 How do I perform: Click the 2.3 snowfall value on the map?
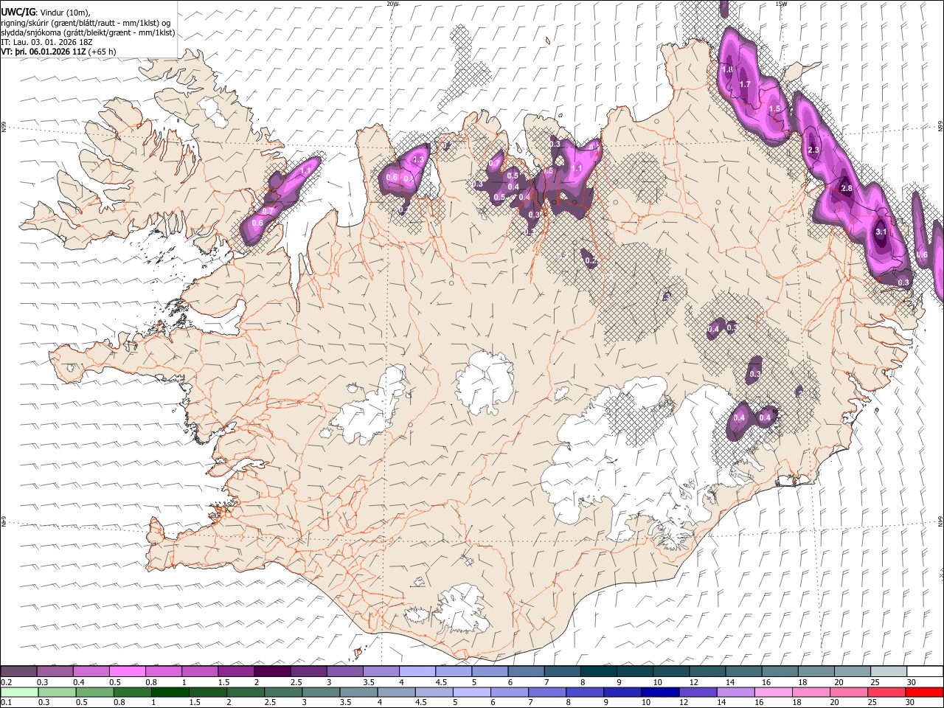click(813, 150)
